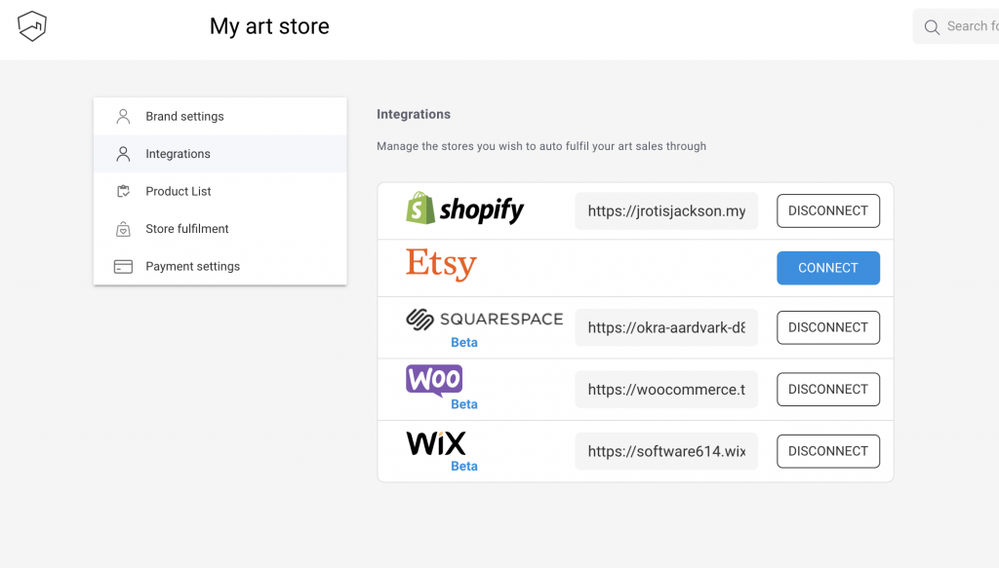Screen dimensions: 999x568
Task: Click the WooCommerce logo
Action: (x=434, y=380)
